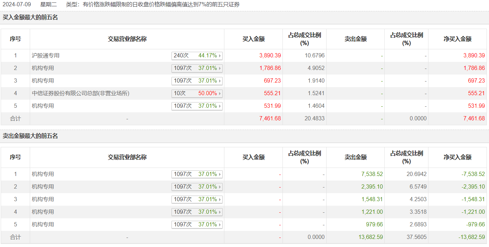Click the date 2024-07-09
Viewport: 489px width, 247px height.
(16, 5)
